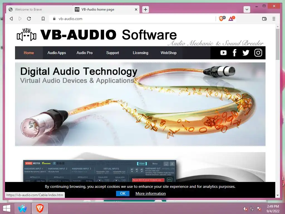Click the muted volume tray icon
Image resolution: width=285 pixels, height=214 pixels.
coord(245,209)
